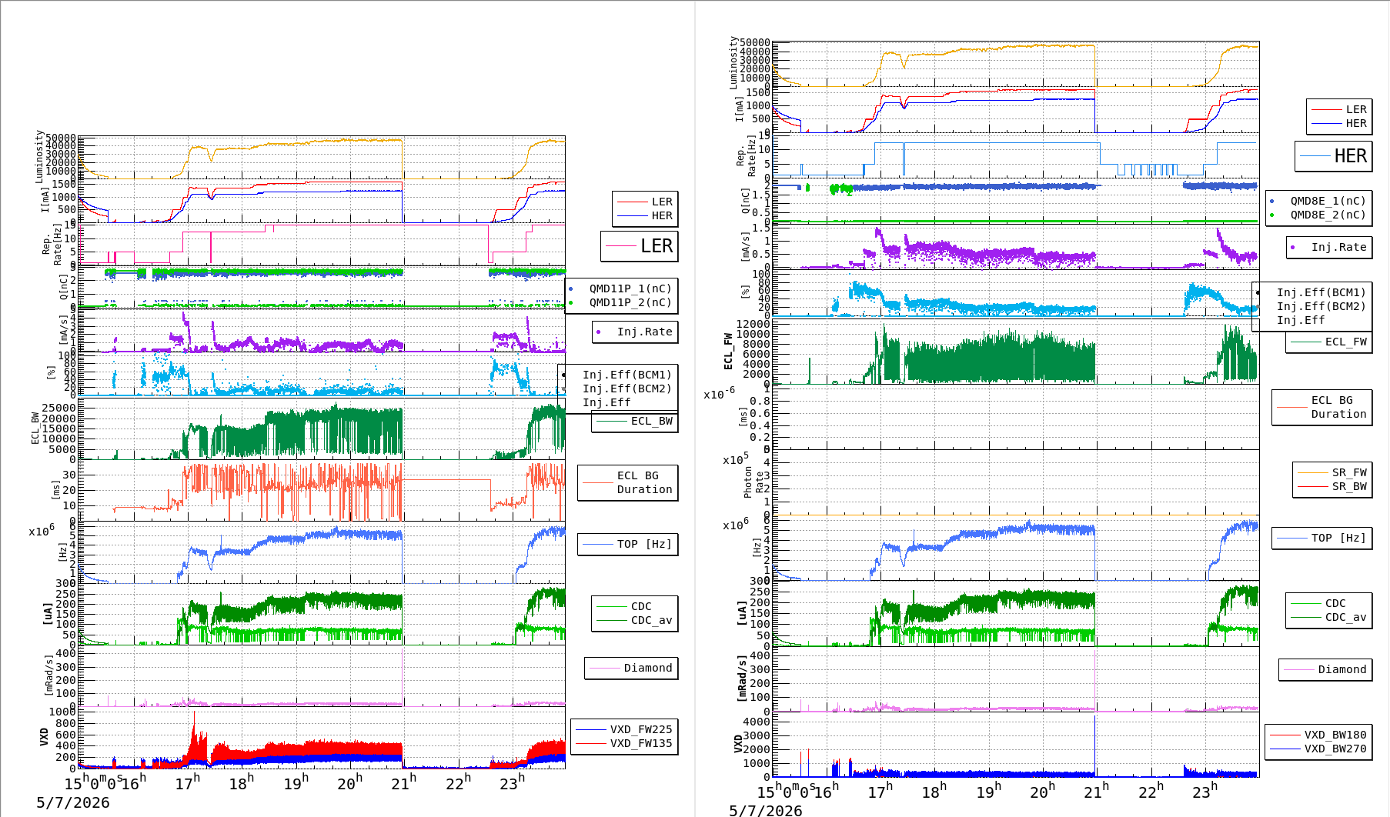Viewport: 1390px width, 817px height.
Task: Click Luminosity y-axis label in left panel
Action: click(x=39, y=156)
